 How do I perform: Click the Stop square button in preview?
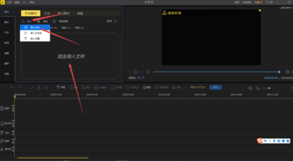click(148, 72)
